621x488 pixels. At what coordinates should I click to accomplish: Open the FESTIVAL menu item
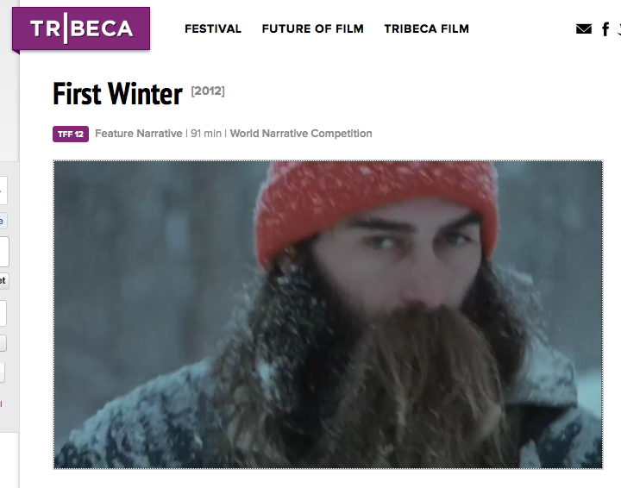[213, 28]
